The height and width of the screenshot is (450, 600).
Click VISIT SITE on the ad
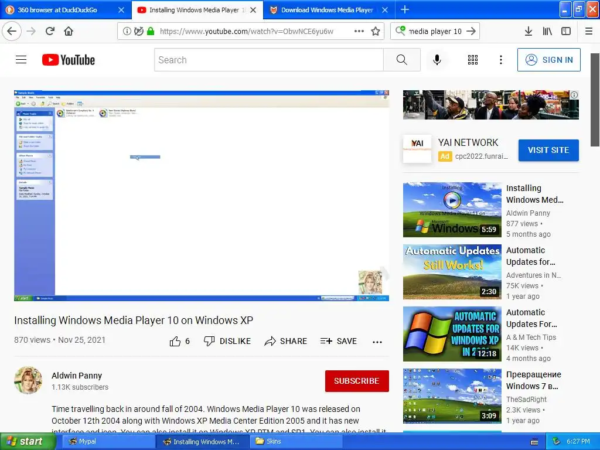coord(548,150)
